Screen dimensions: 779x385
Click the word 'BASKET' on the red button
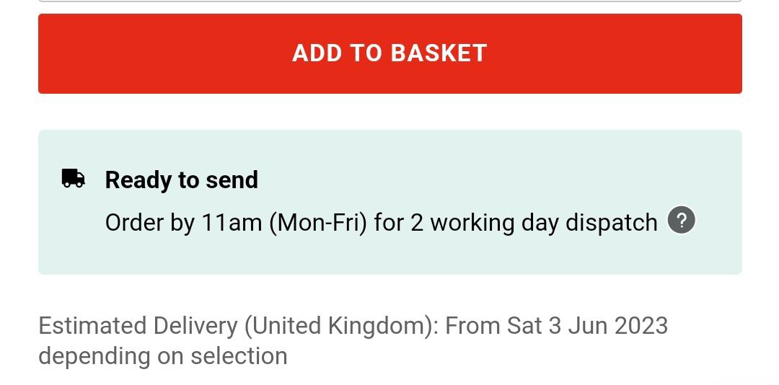[439, 53]
